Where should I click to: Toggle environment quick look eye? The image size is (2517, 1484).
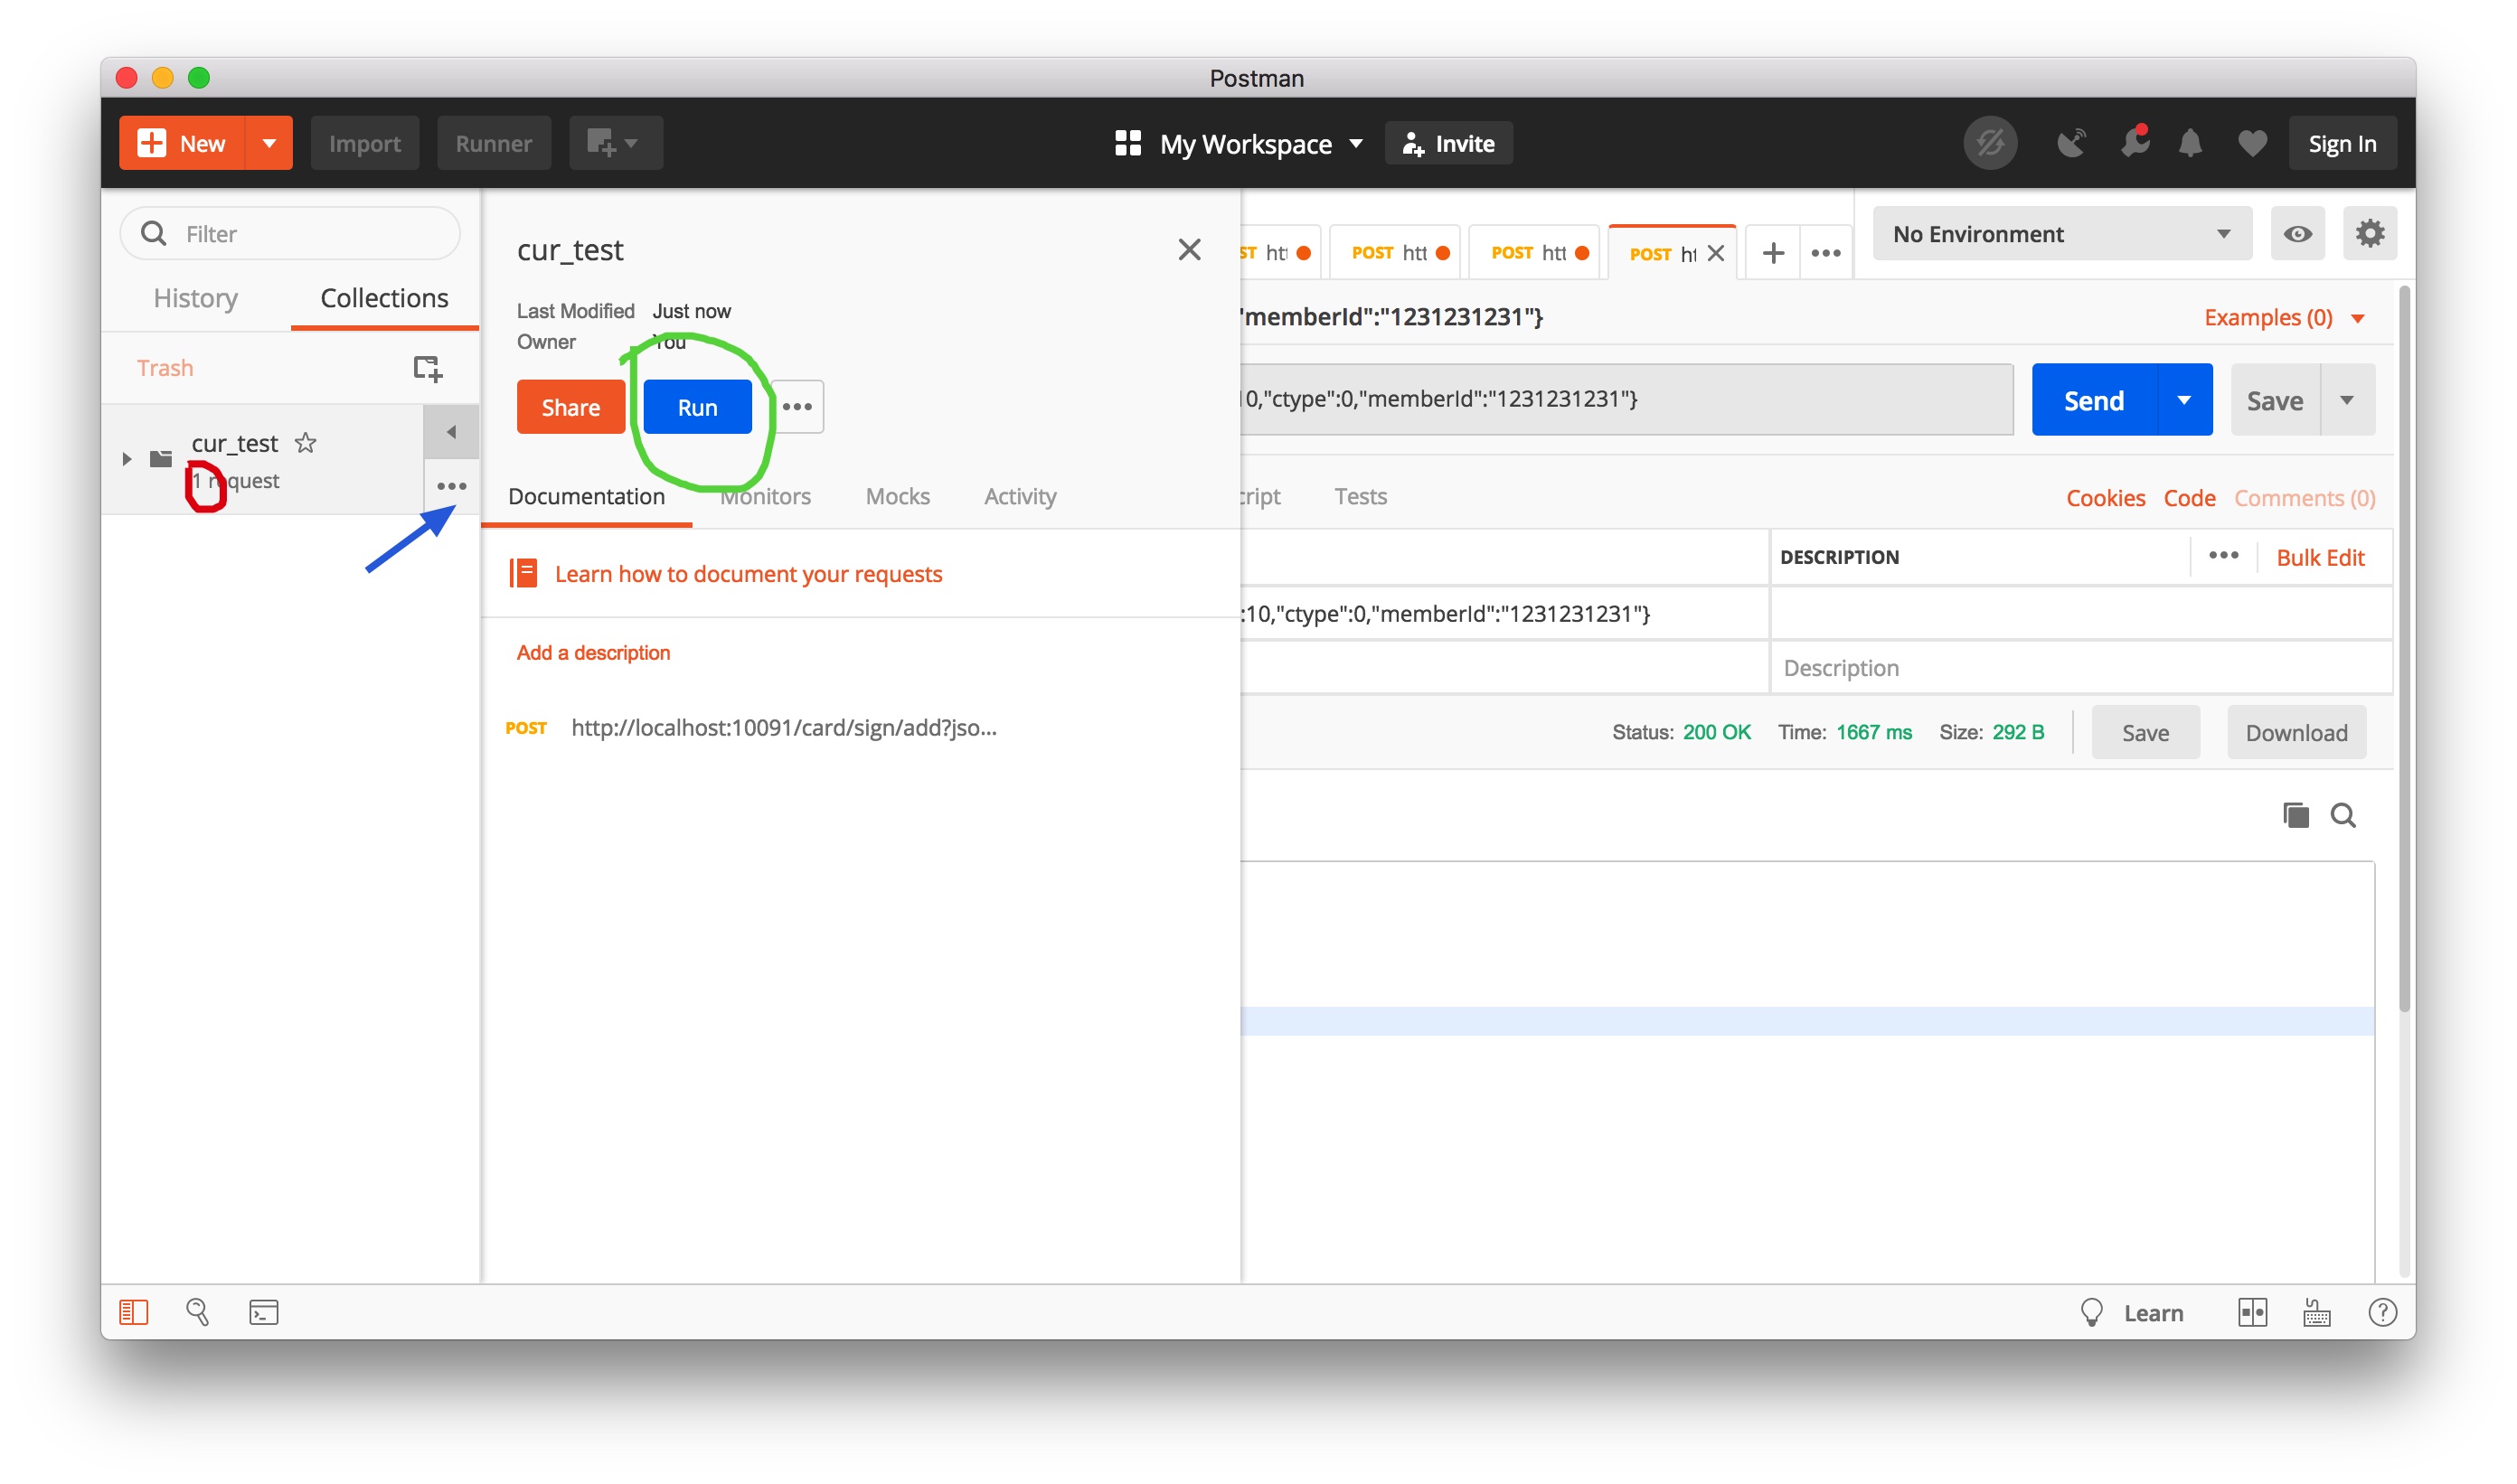[2297, 234]
